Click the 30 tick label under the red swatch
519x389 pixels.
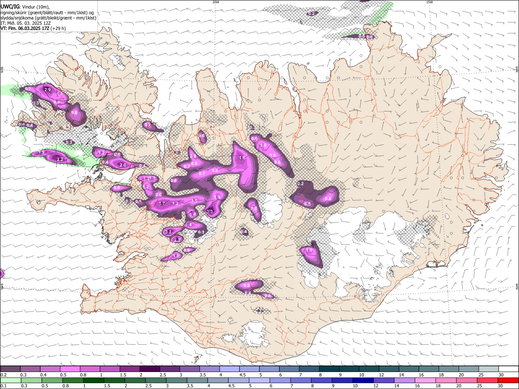point(501,386)
